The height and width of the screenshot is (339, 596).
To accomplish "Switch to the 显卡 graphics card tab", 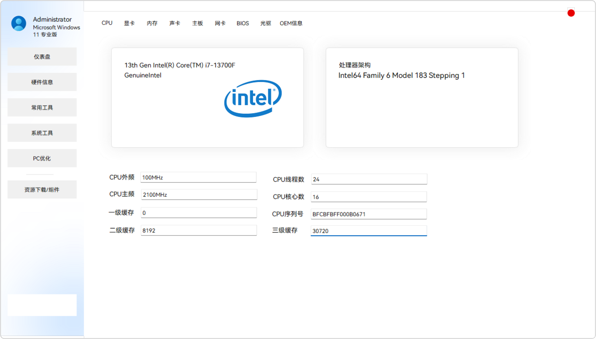I will [129, 23].
